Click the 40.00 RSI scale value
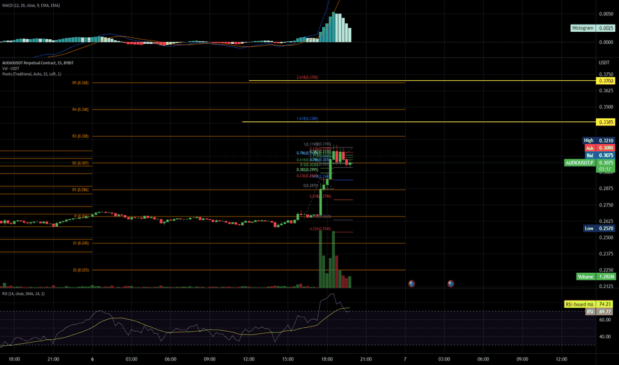Screen dimensions: 619x365 (605, 336)
